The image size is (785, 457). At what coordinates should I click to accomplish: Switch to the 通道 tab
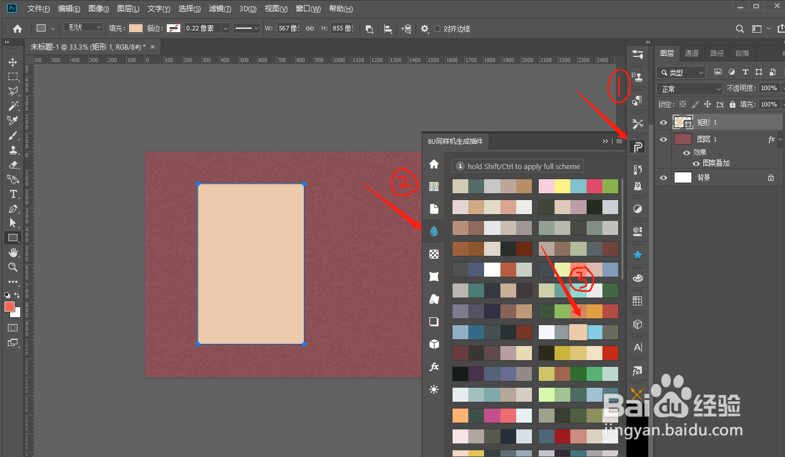tap(691, 54)
